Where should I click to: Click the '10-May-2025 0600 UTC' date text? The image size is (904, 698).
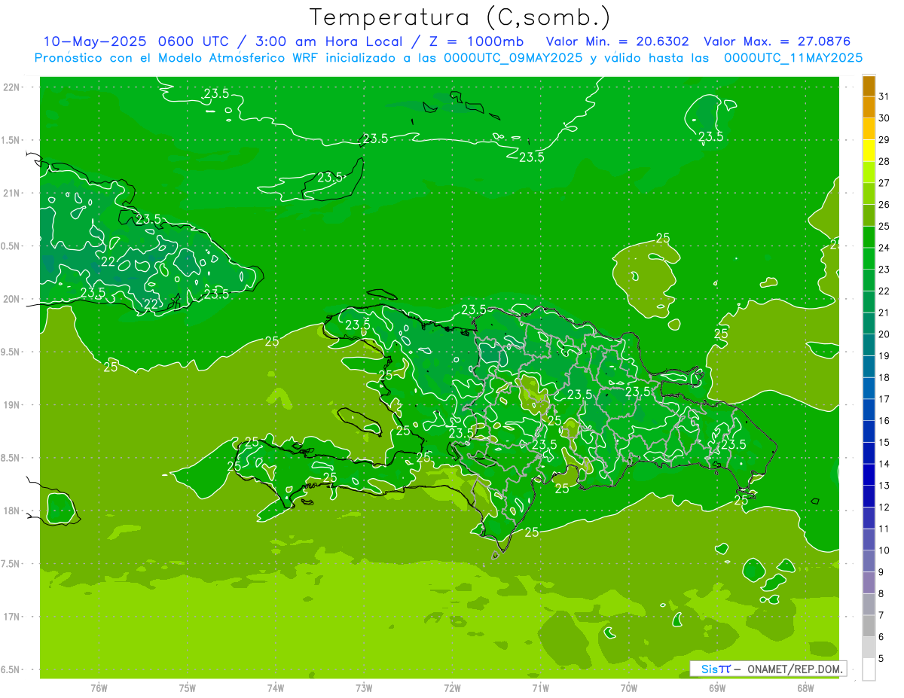[x=137, y=41]
